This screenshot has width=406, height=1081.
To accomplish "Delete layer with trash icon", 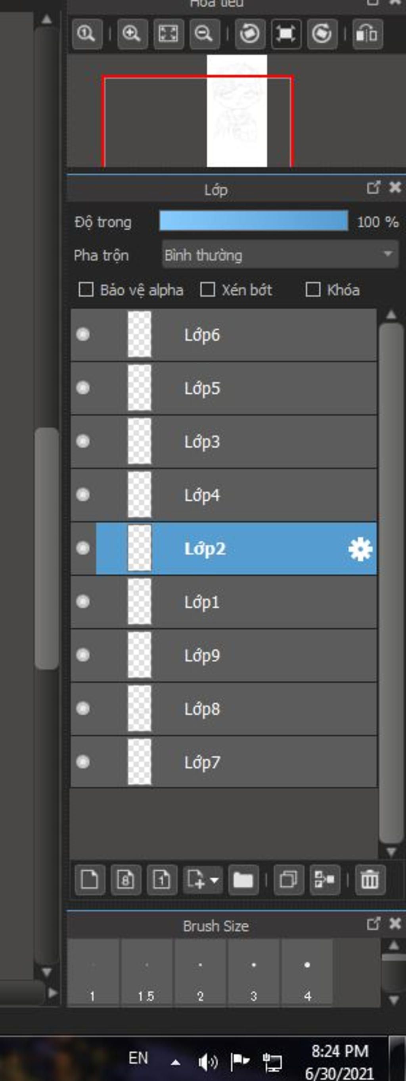I will [370, 879].
